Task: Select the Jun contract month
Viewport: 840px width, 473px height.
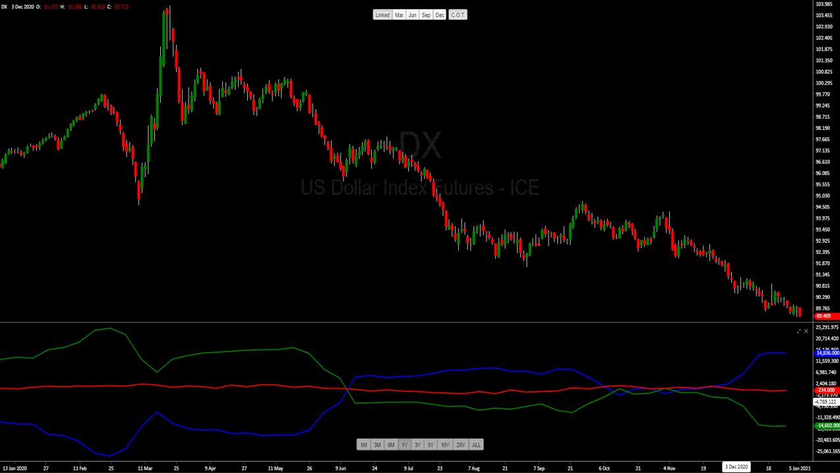Action: (x=412, y=15)
